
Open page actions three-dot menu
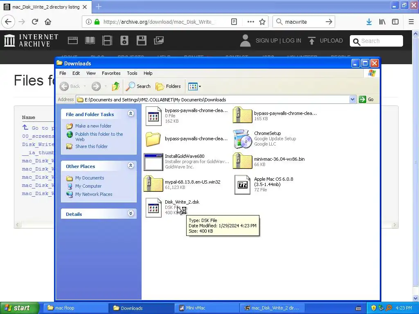pos(251,22)
